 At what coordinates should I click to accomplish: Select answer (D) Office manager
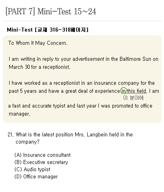point(36,177)
